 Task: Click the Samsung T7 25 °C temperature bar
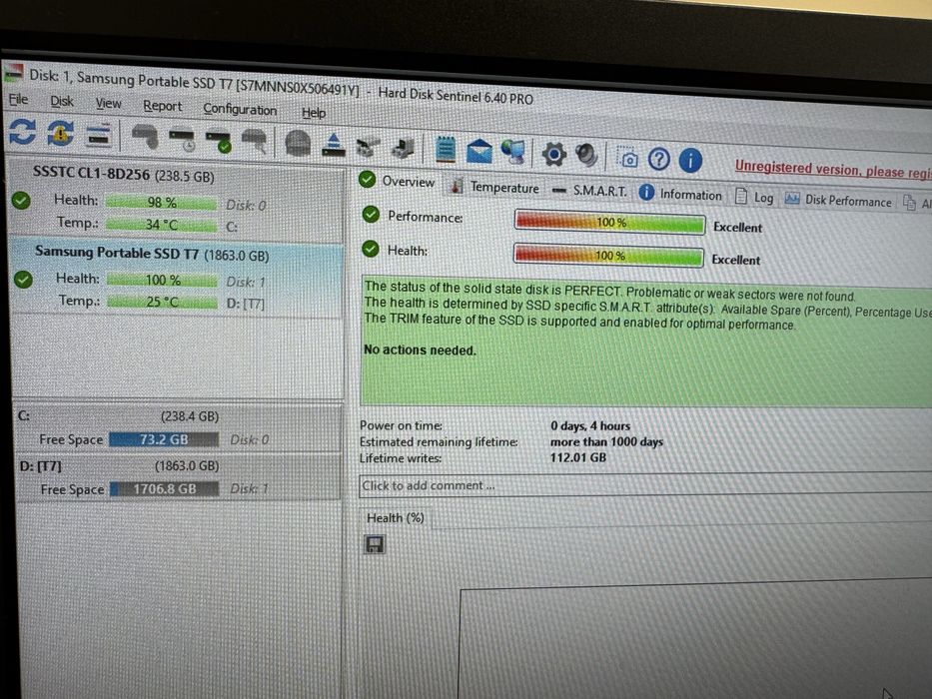[162, 302]
